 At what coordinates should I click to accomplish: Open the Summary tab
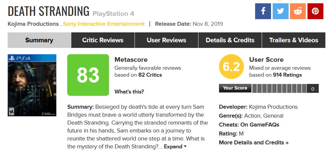39,40
